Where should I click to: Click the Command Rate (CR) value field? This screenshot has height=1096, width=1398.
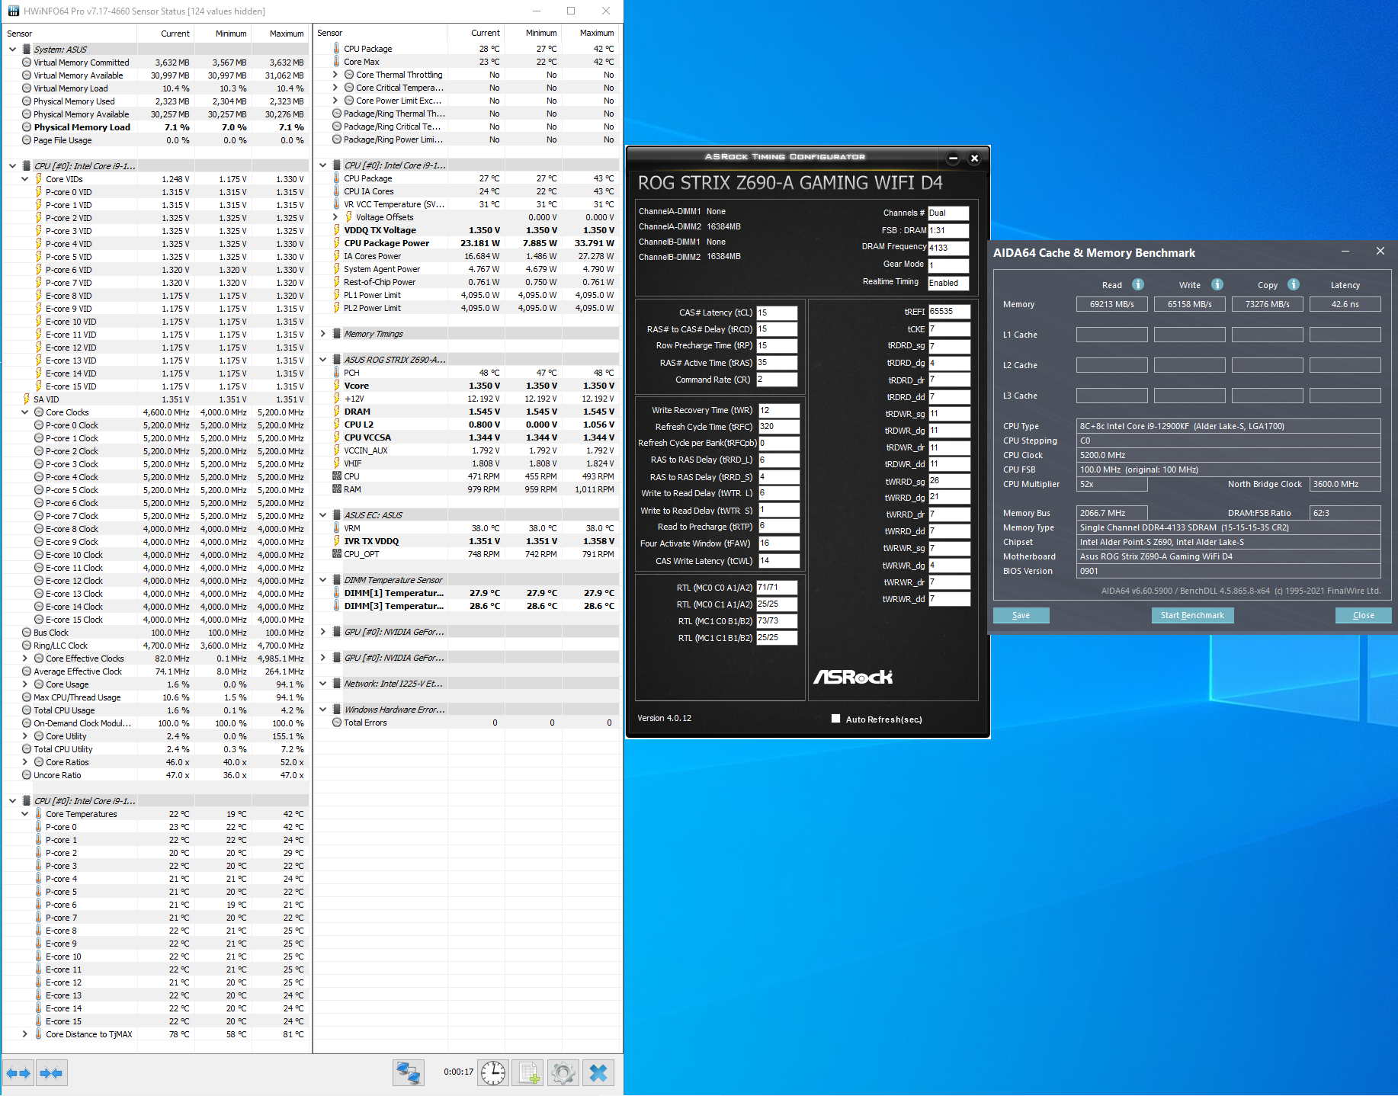(777, 380)
